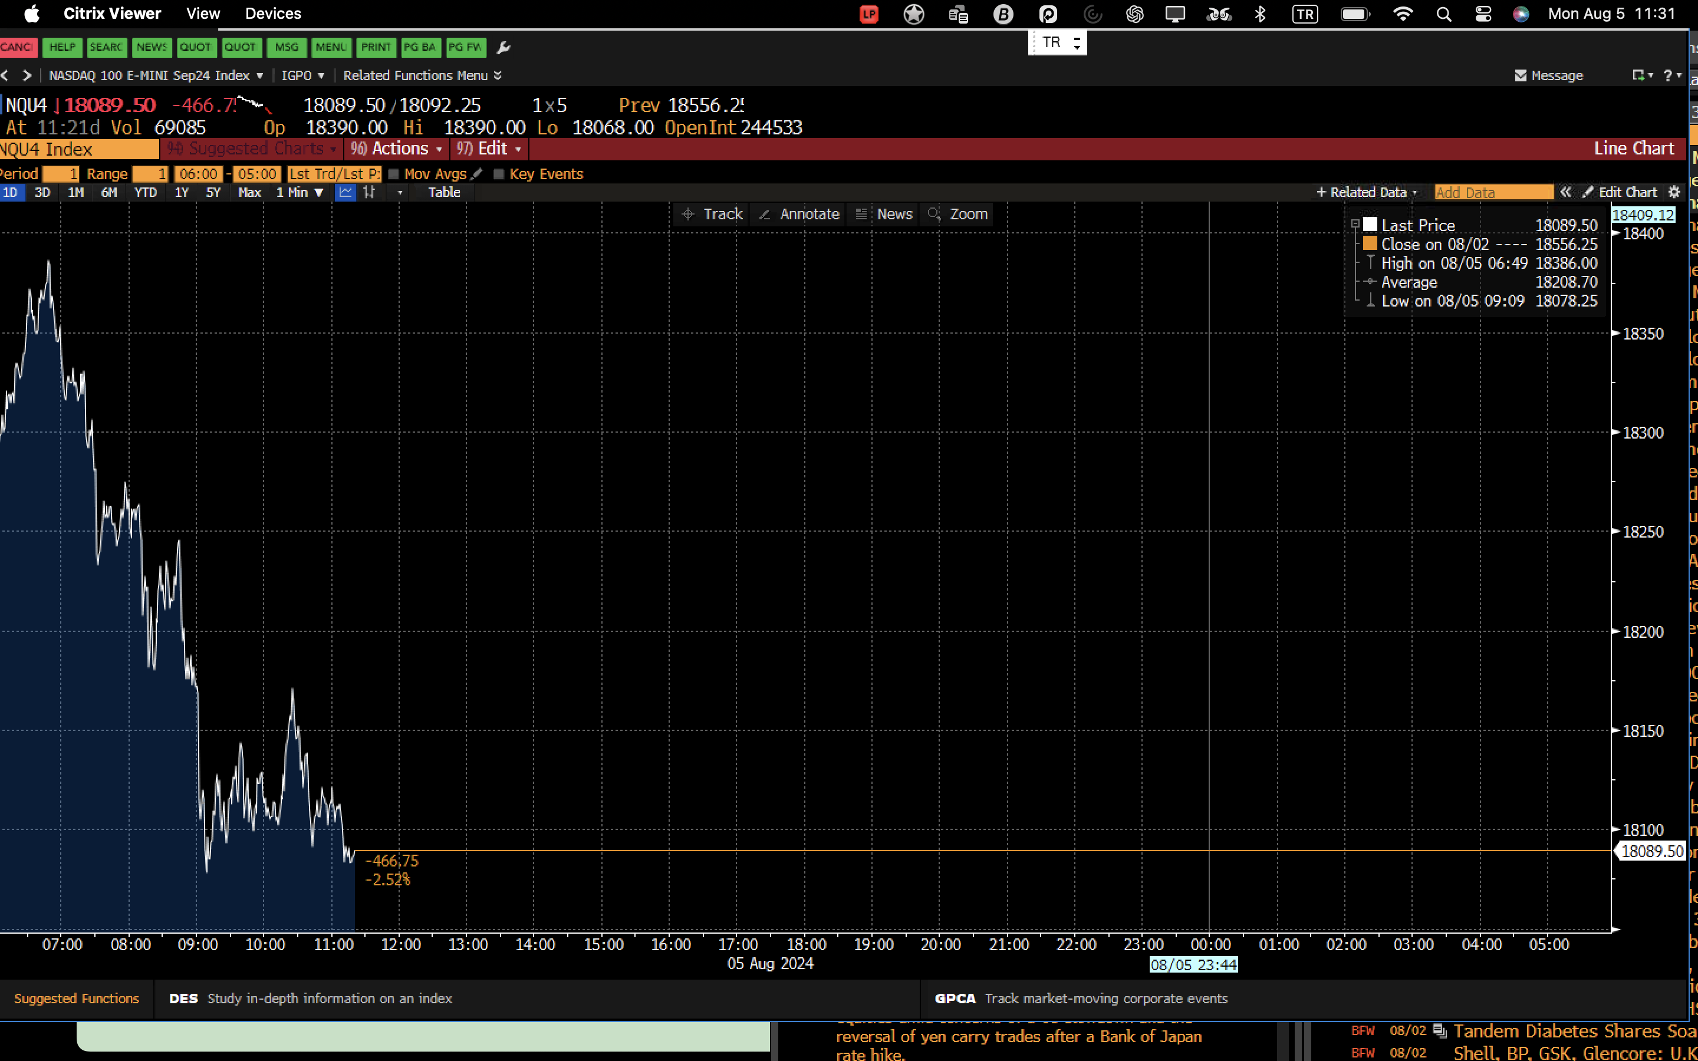Switch to Table view
The height and width of the screenshot is (1061, 1698).
point(444,192)
